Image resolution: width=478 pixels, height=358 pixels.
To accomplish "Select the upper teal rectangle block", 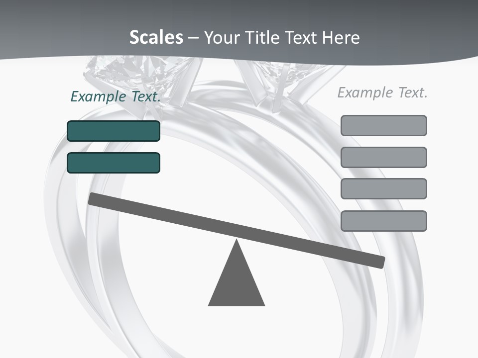I will coord(114,131).
